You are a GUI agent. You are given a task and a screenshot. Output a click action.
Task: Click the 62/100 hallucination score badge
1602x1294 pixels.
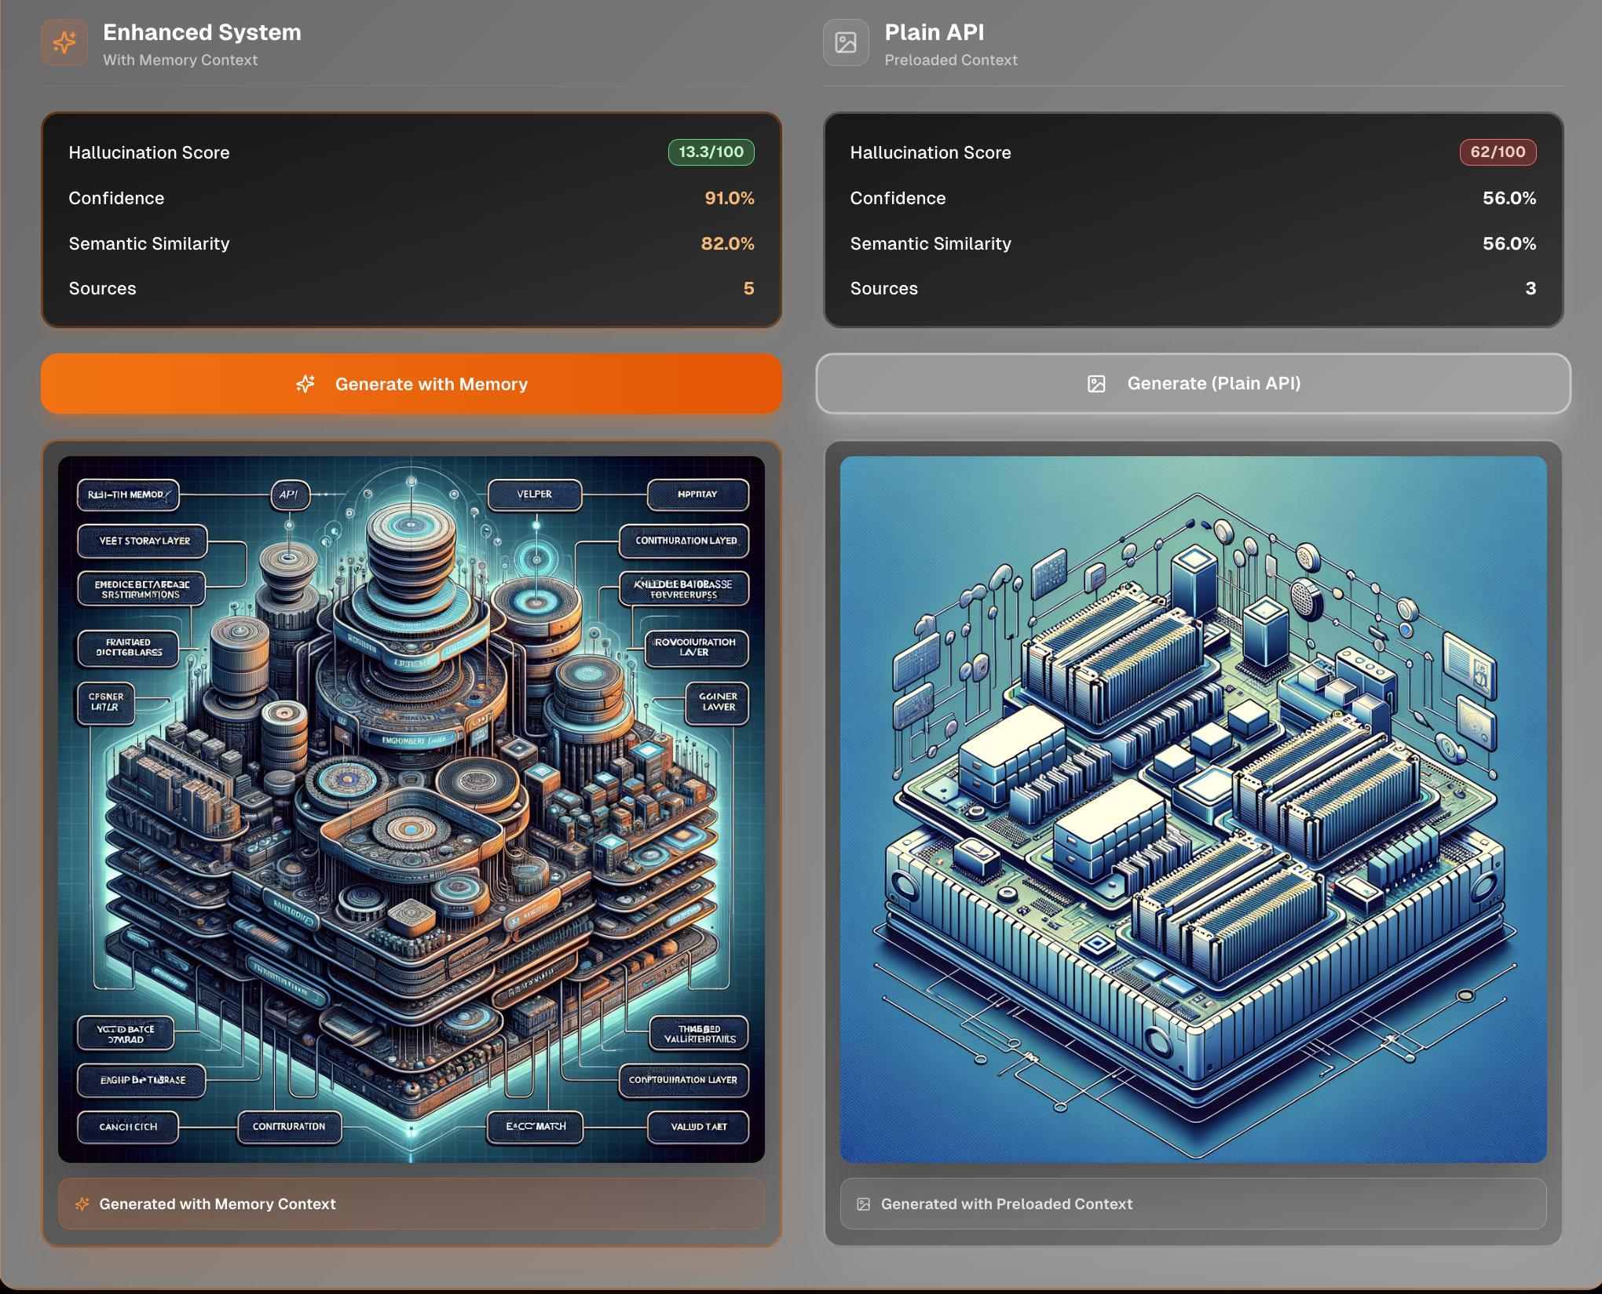[x=1497, y=152]
